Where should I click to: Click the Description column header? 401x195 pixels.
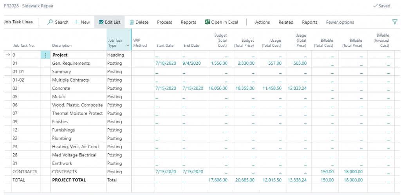[x=62, y=46]
